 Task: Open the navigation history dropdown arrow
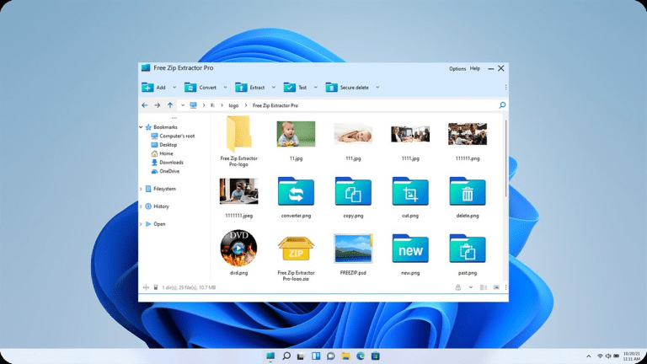182,105
